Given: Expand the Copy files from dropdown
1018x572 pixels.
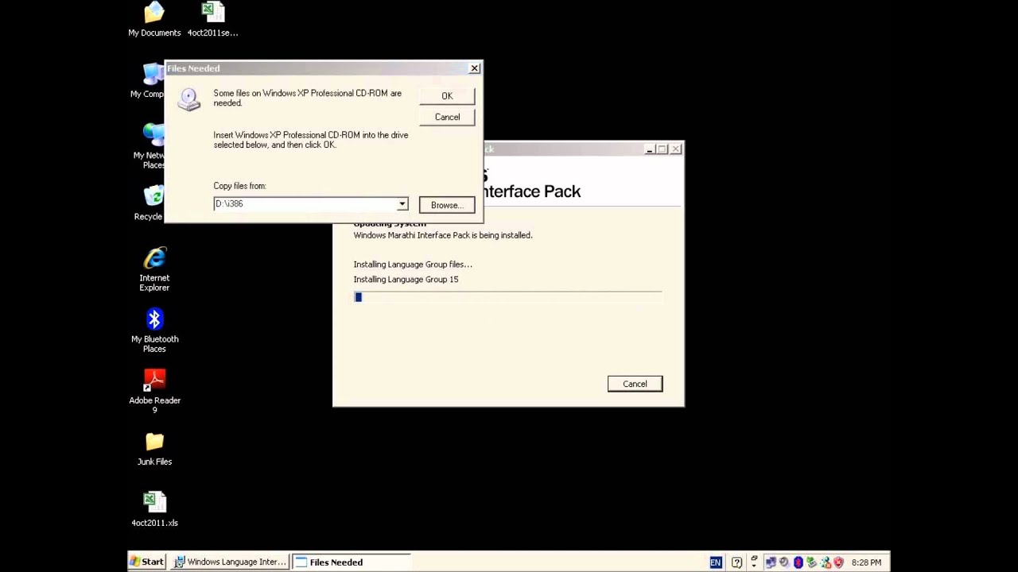Looking at the screenshot, I should [x=402, y=204].
